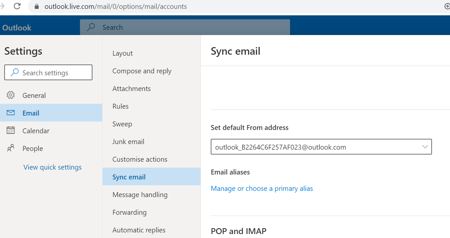Click the Sync email heading
The image size is (450, 238).
(x=236, y=51)
